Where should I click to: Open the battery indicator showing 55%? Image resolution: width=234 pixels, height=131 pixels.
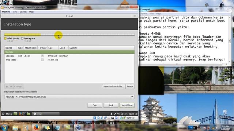pyautogui.click(x=124, y=114)
